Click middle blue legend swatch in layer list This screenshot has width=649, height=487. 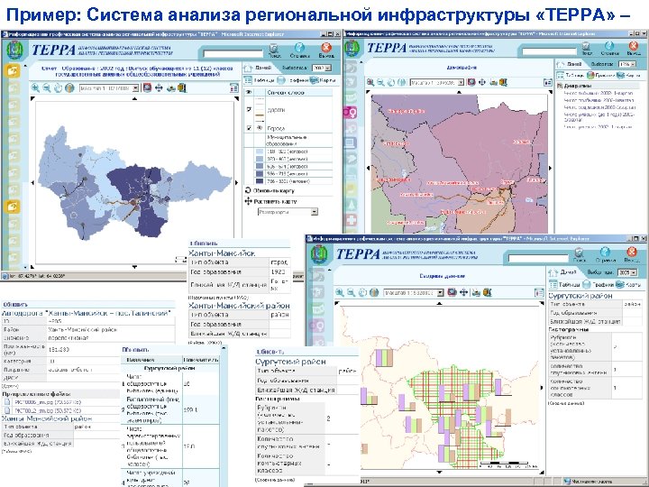point(260,167)
